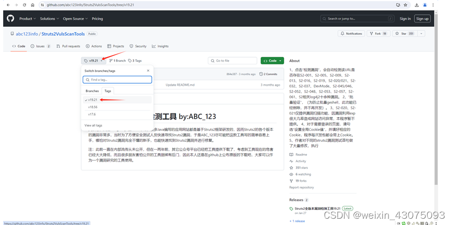The image size is (453, 225).
Task: Click the GitHub octocat logo
Action: 10,18
